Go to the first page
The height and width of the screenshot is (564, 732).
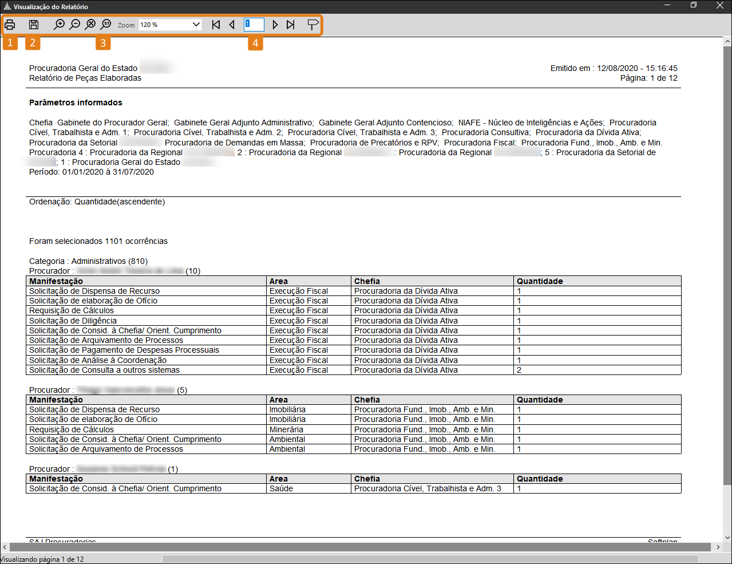(216, 25)
